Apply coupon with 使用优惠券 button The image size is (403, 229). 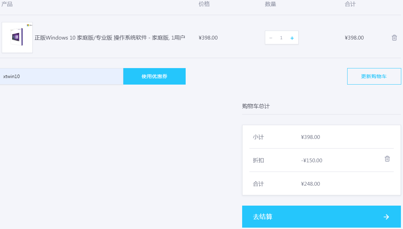[154, 76]
